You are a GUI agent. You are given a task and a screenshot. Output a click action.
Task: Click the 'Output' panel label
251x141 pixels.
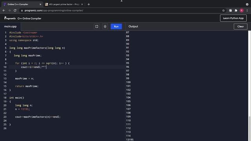(133, 27)
